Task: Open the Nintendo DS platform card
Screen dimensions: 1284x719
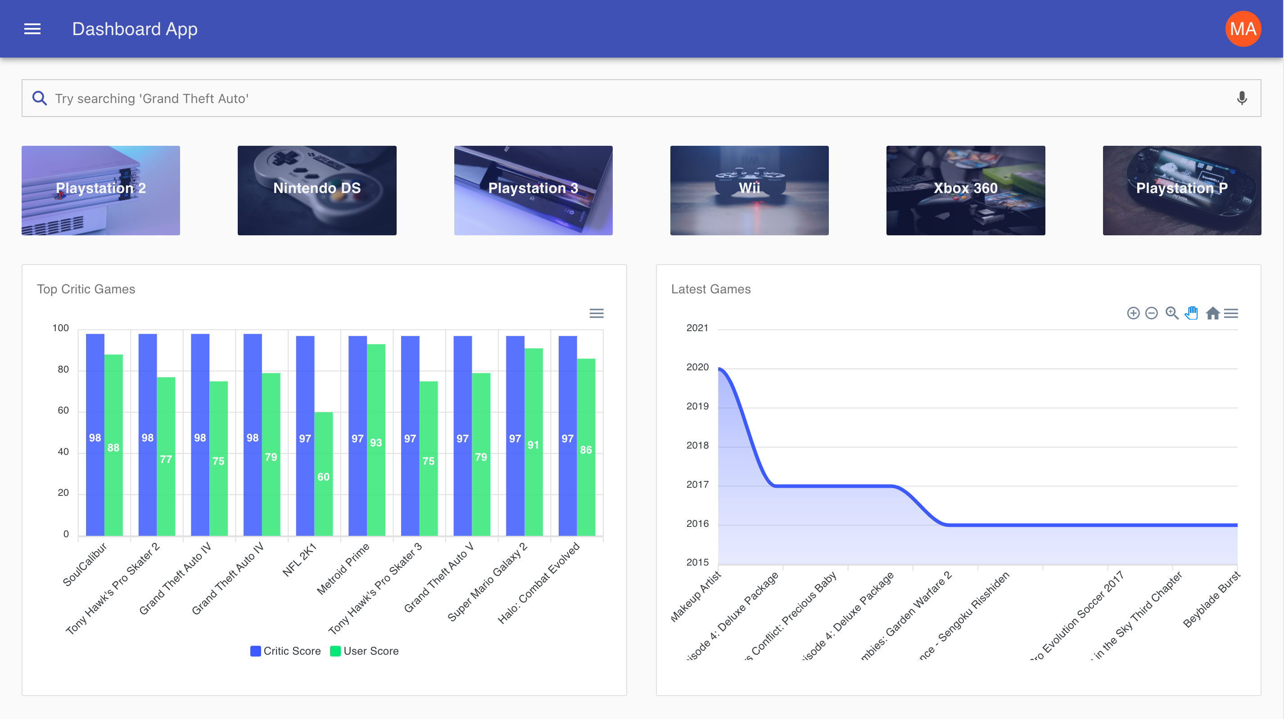Action: click(317, 190)
